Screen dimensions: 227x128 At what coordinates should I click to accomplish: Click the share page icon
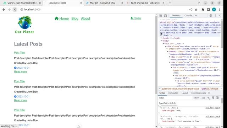click(x=190, y=10)
